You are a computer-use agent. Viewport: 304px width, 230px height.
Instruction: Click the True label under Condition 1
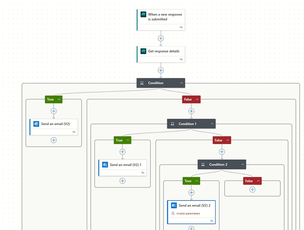[119, 140]
